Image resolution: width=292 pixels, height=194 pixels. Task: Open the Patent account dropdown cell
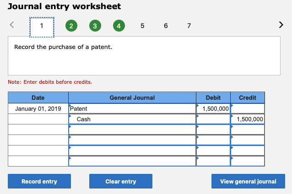click(x=132, y=108)
